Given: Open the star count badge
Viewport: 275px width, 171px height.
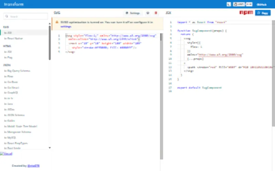Looking at the screenshot, I should (x=249, y=4).
